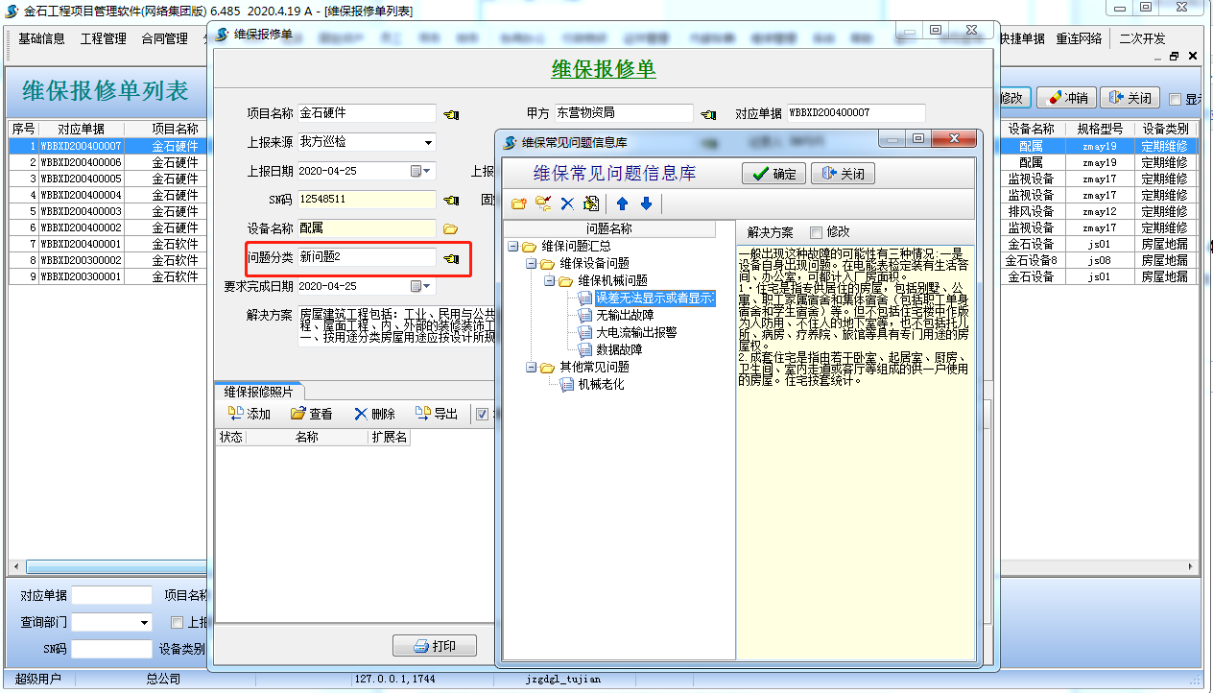The width and height of the screenshot is (1213, 693).
Task: Click the new folder icon in 问题信息库 toolbar
Action: click(x=518, y=203)
